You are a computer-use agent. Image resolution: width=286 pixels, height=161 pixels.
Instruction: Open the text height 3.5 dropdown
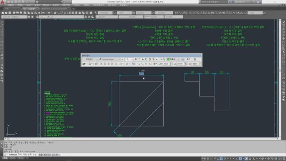coord(129,59)
